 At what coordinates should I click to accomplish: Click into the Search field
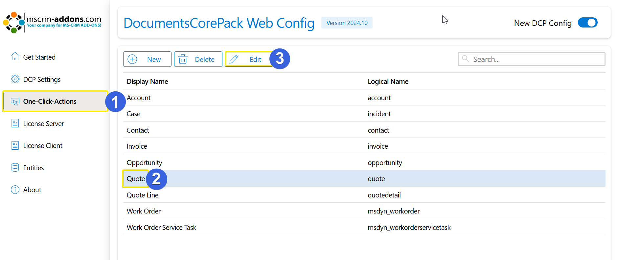coord(536,59)
